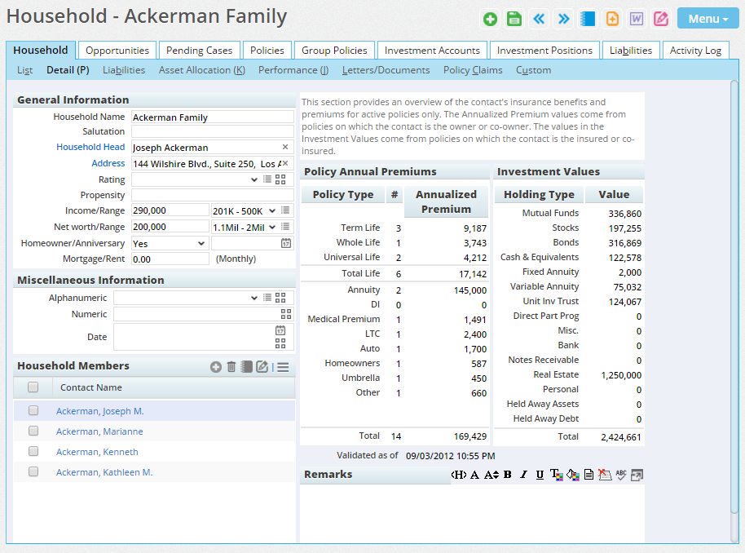Check the checkbox next to Ackerman, Marianne
Screen dimensions: 745x553
click(33, 431)
